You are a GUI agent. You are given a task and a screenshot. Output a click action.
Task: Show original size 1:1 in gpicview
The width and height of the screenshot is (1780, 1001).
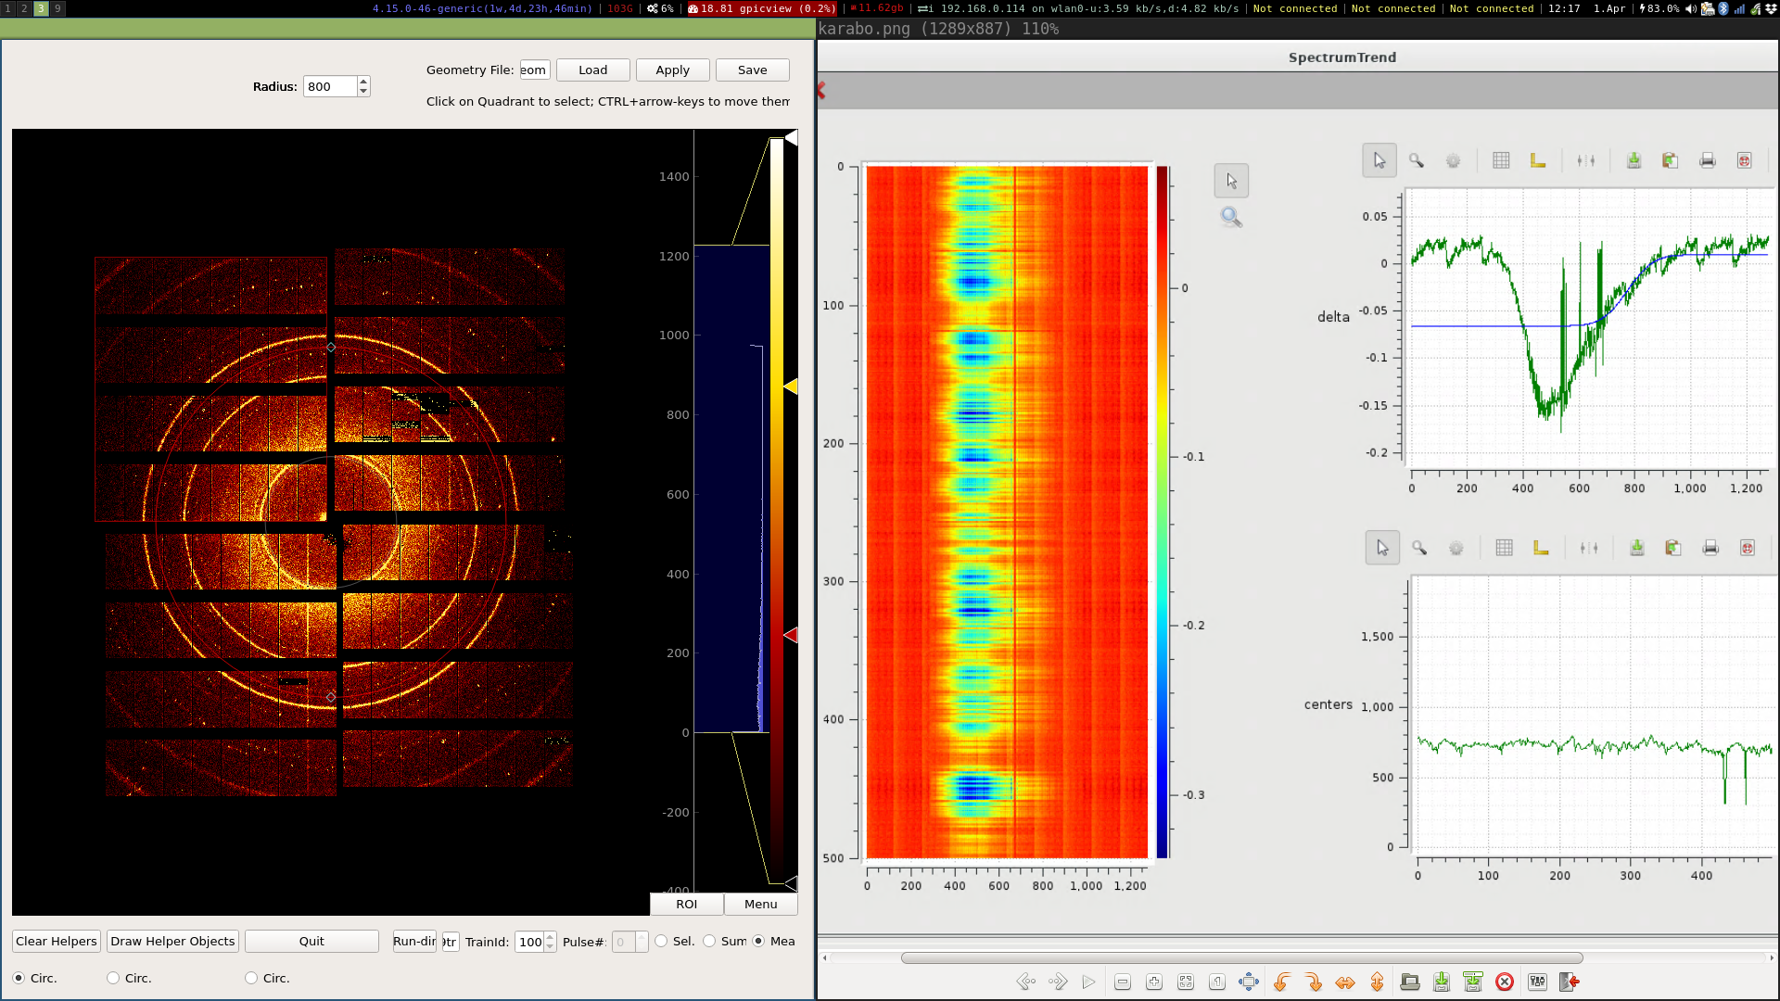click(1217, 982)
